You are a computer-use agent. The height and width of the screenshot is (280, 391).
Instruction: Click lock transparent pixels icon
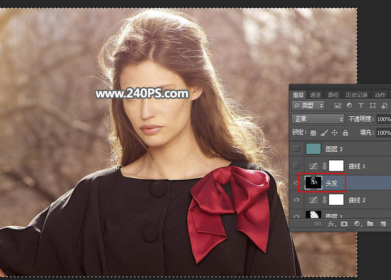pyautogui.click(x=313, y=132)
